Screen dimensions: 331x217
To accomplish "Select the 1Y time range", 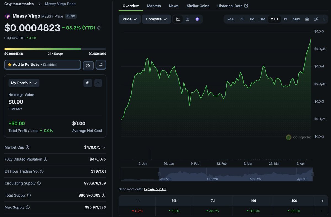I will click(x=285, y=19).
